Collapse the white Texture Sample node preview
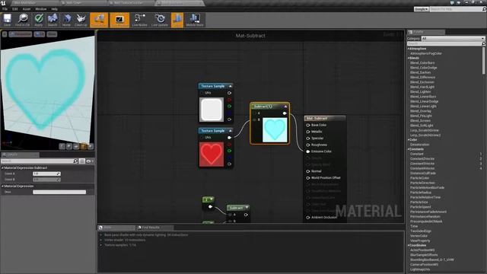The height and width of the screenshot is (274, 487). click(x=230, y=86)
